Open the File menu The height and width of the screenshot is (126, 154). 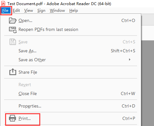(5, 11)
